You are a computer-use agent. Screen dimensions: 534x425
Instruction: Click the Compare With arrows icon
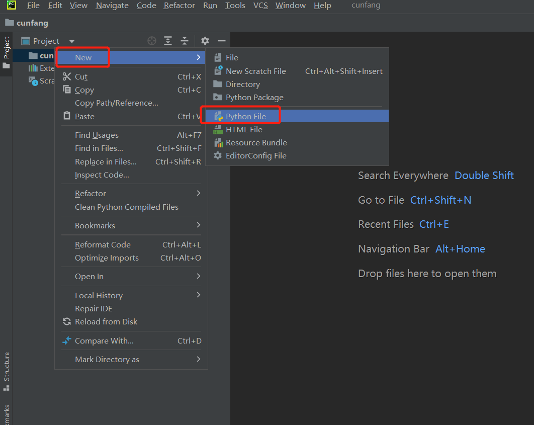tap(67, 340)
